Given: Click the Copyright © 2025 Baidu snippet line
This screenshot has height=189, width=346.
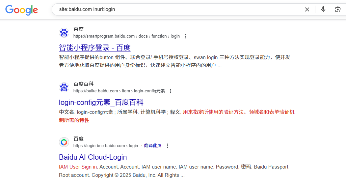Looking at the screenshot, I should tap(121, 175).
